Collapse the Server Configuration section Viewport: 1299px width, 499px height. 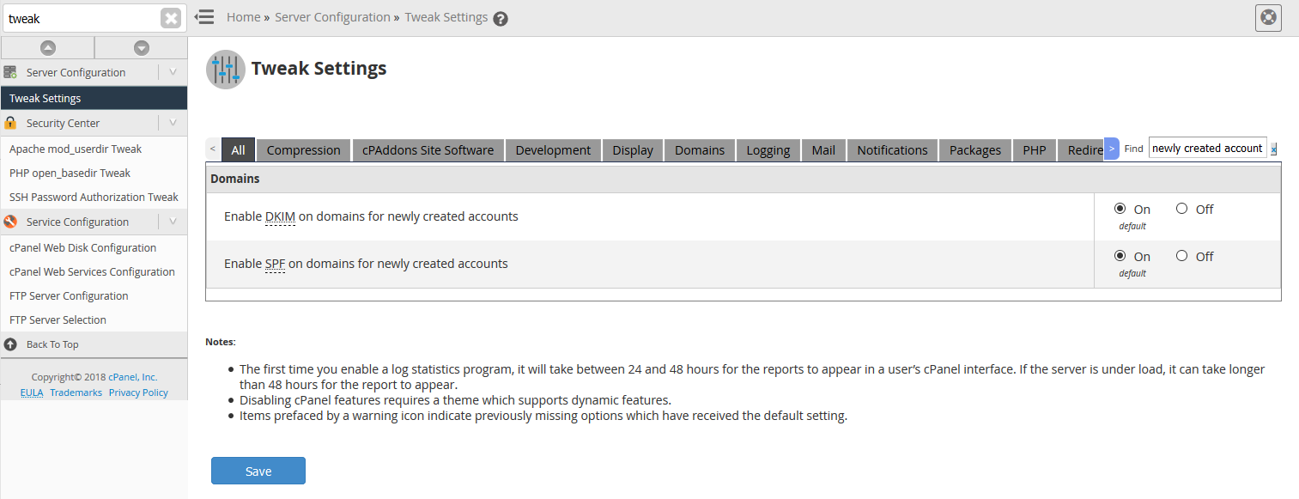(173, 72)
